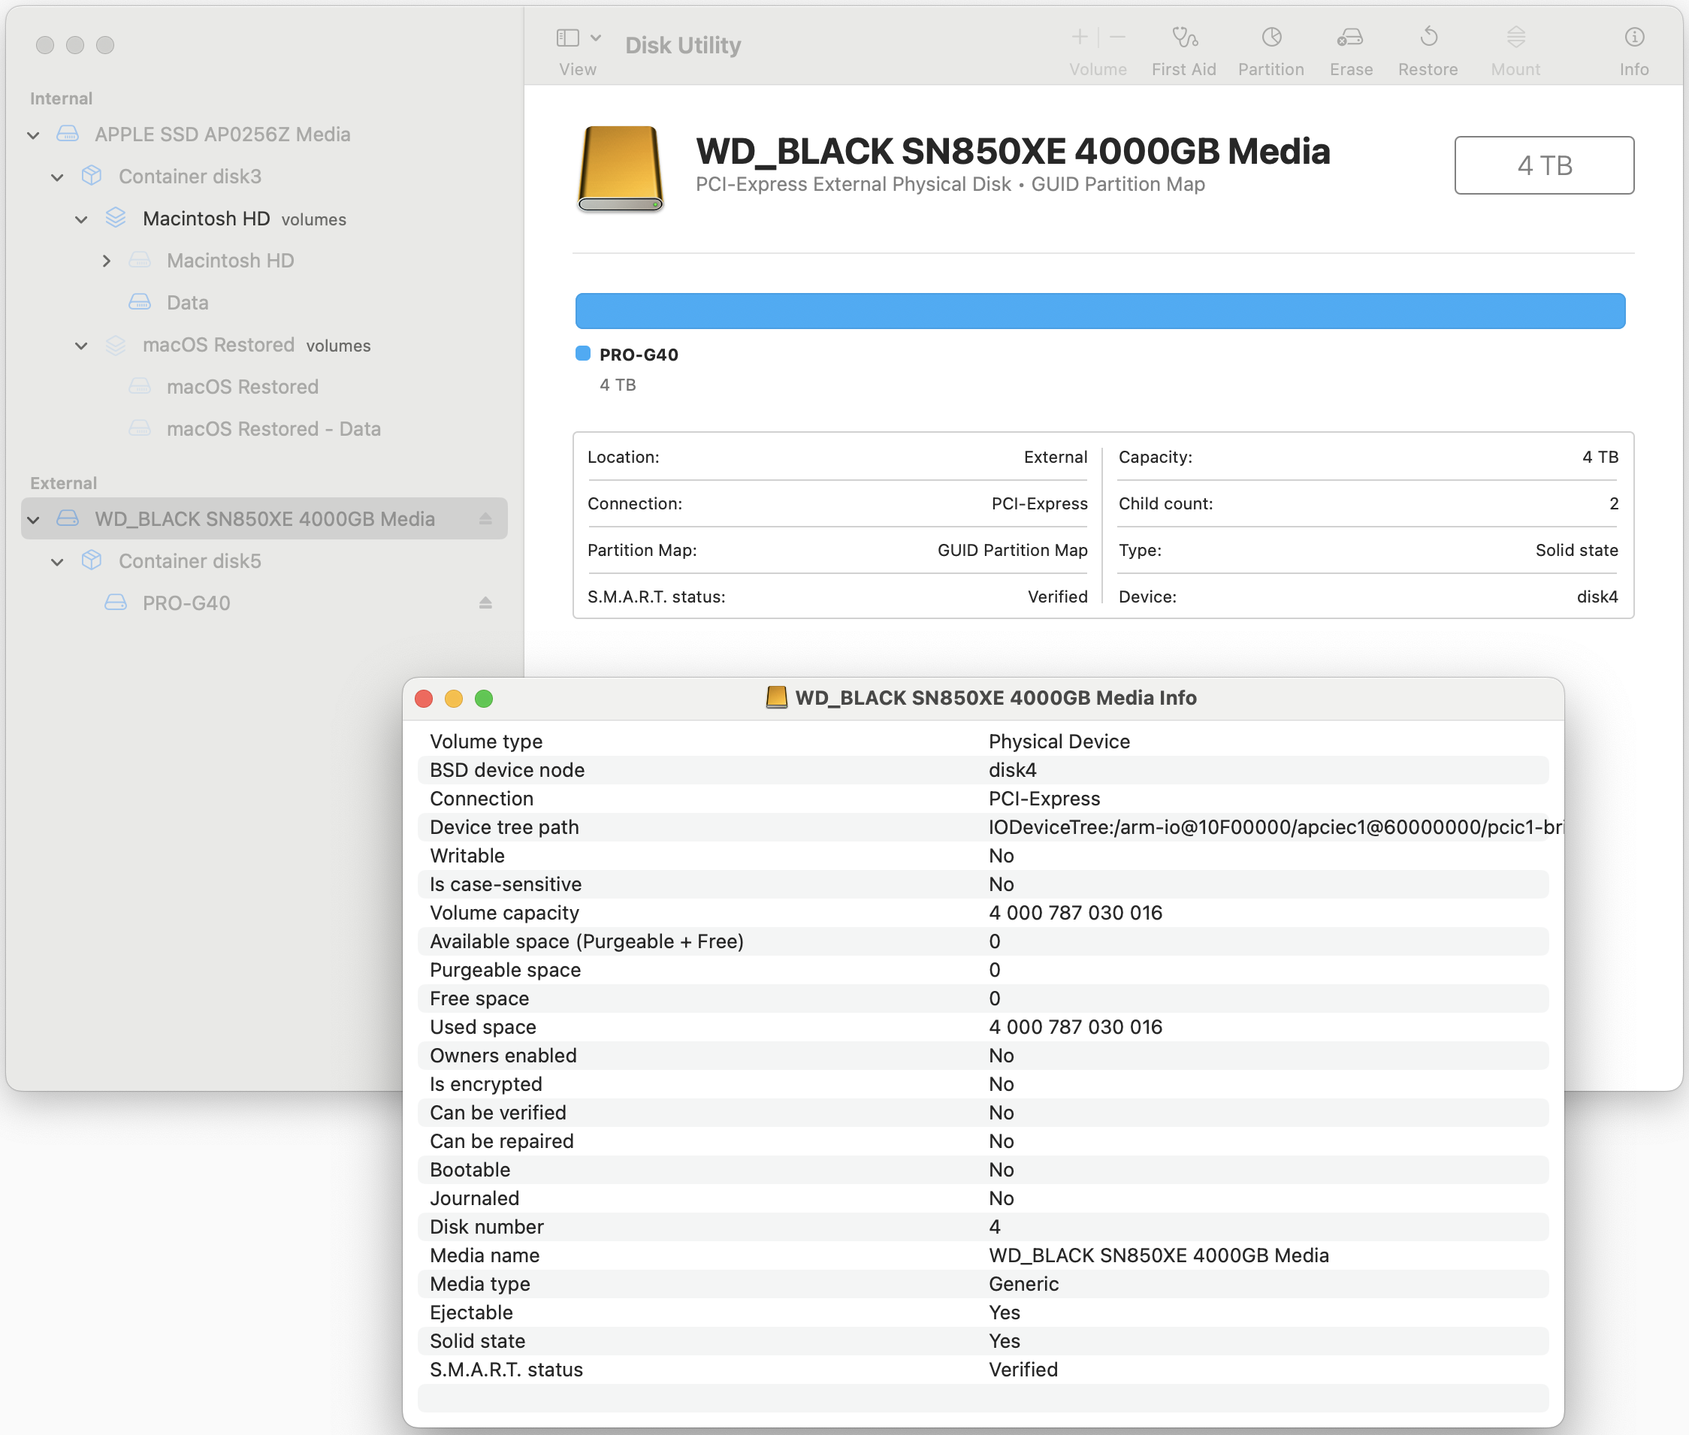Click the Restore arrow tool
The image size is (1689, 1435).
(1428, 37)
